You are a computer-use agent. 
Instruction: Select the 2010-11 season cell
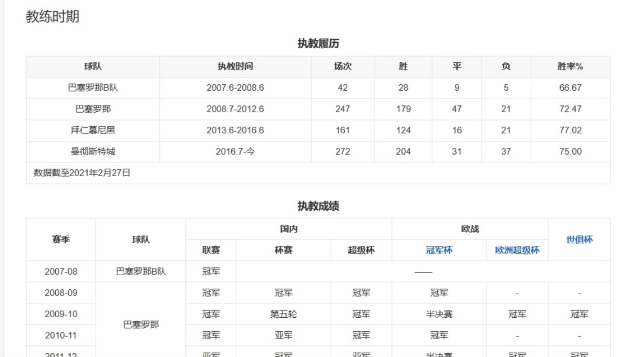pyautogui.click(x=61, y=335)
